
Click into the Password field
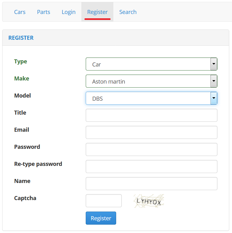point(152,149)
